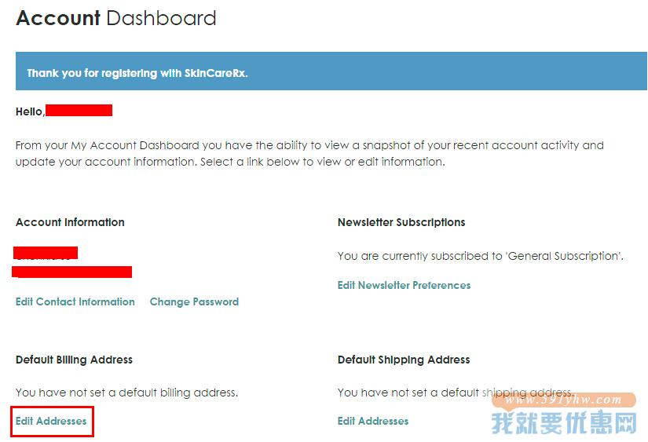Click Edit Addresses under Default Shipping Address

[373, 421]
